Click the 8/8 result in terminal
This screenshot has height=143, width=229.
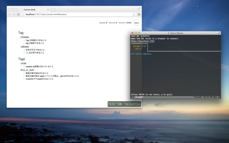[138, 49]
